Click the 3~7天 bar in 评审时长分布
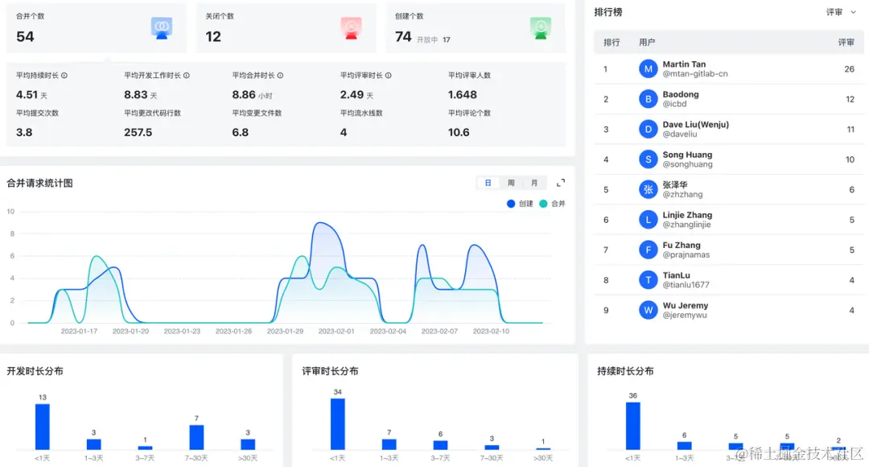869x467 pixels. [x=440, y=444]
